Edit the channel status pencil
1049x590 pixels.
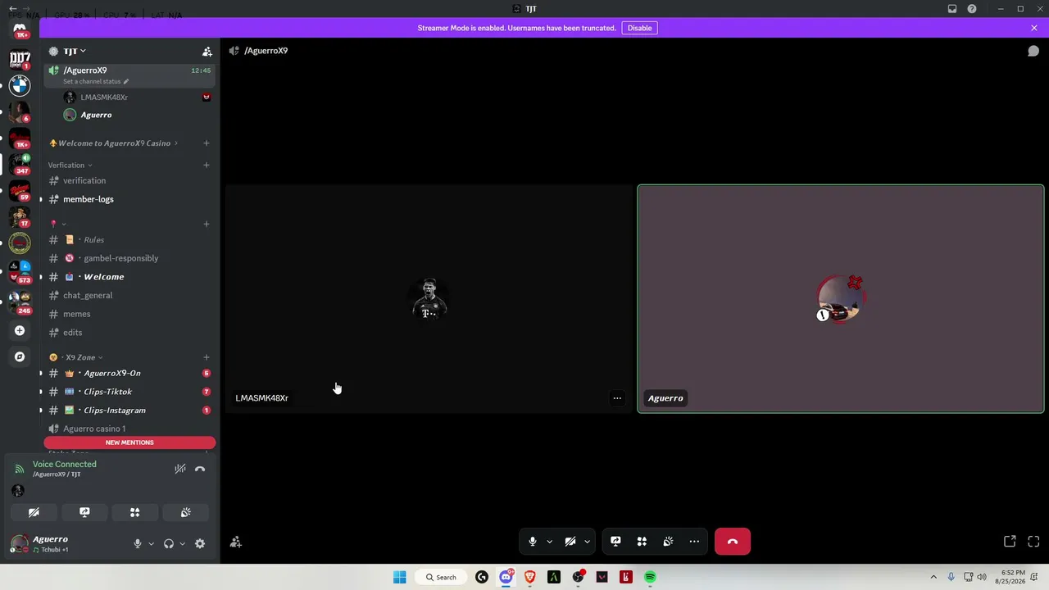[x=125, y=82]
